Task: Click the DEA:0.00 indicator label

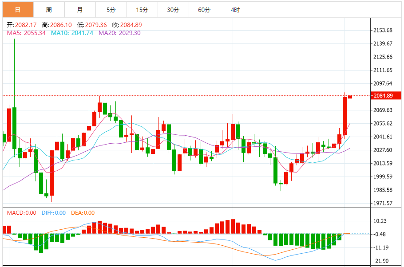Action: (x=83, y=213)
